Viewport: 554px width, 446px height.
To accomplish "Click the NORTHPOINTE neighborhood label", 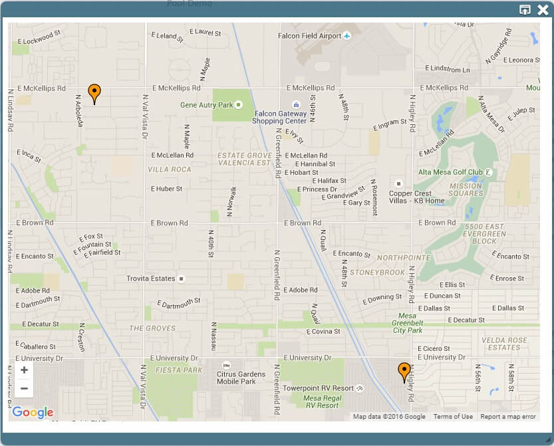I will point(404,258).
